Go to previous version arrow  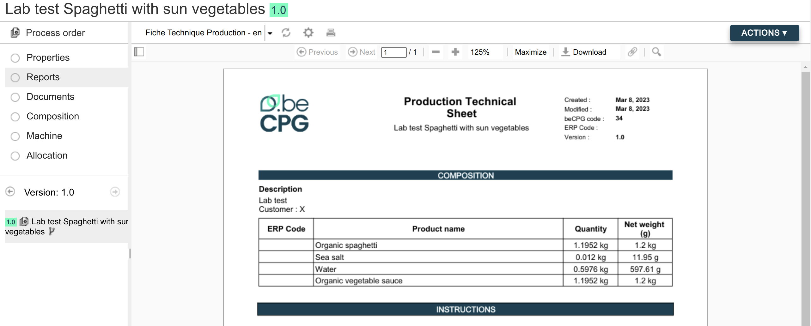coord(10,192)
